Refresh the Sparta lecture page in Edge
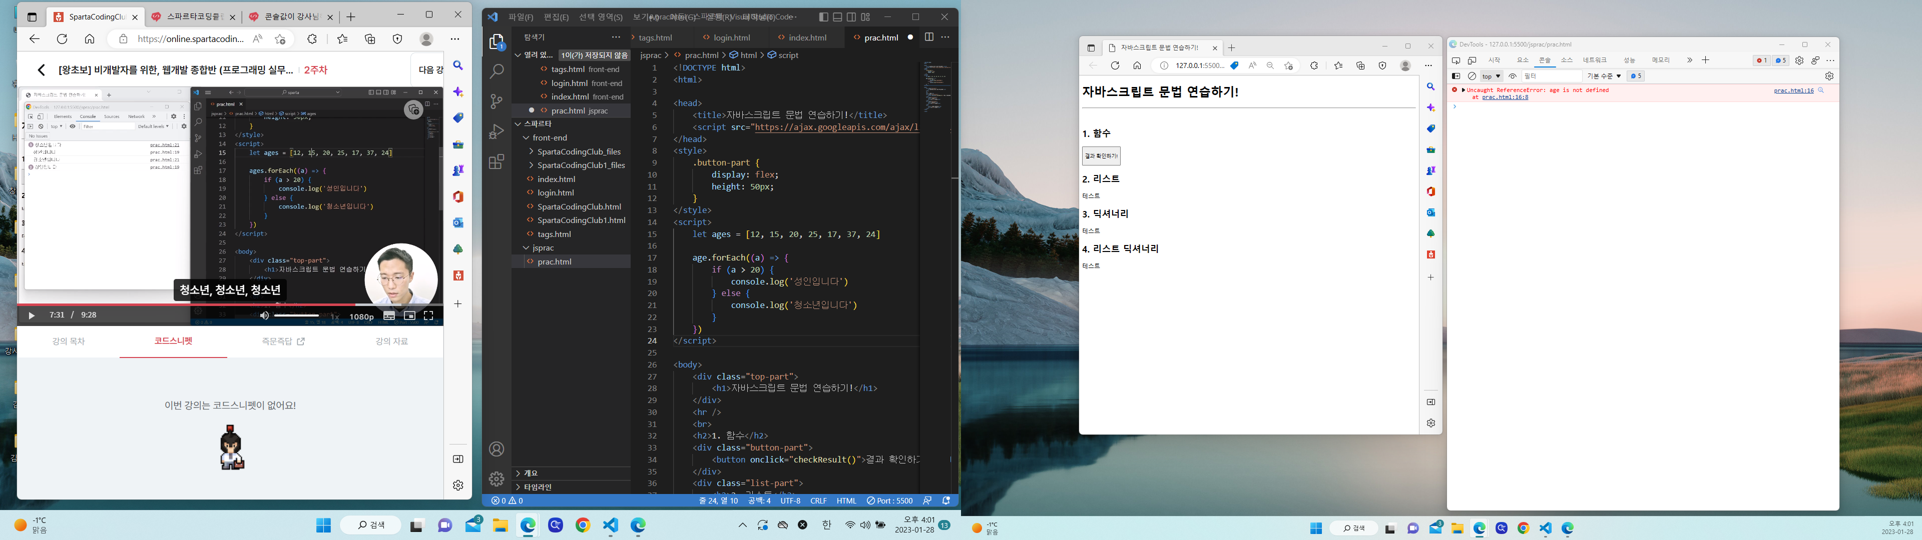The image size is (1922, 540). coord(62,39)
